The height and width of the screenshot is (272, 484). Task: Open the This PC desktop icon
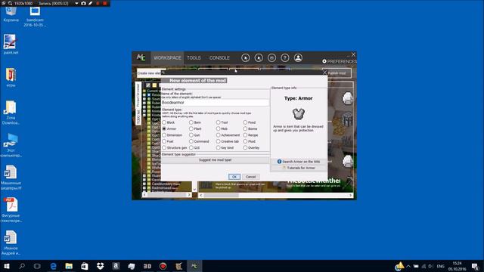[11, 145]
